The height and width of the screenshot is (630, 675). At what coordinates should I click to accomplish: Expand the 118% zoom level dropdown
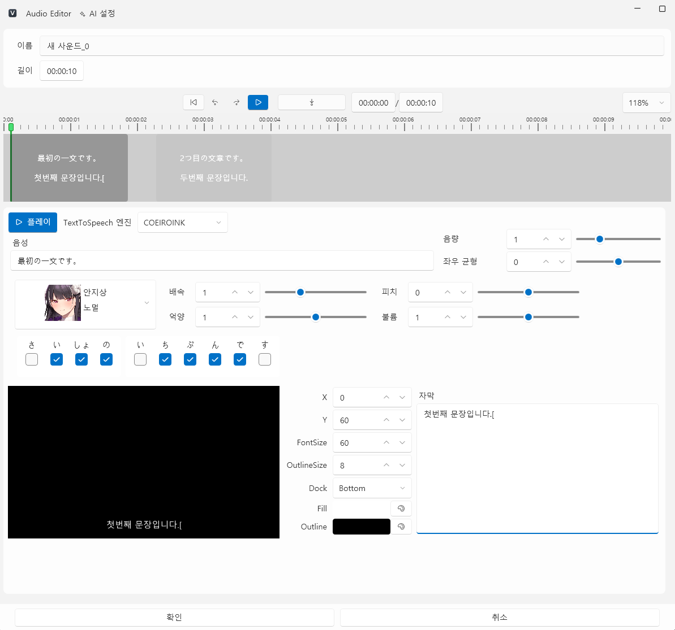(x=646, y=102)
